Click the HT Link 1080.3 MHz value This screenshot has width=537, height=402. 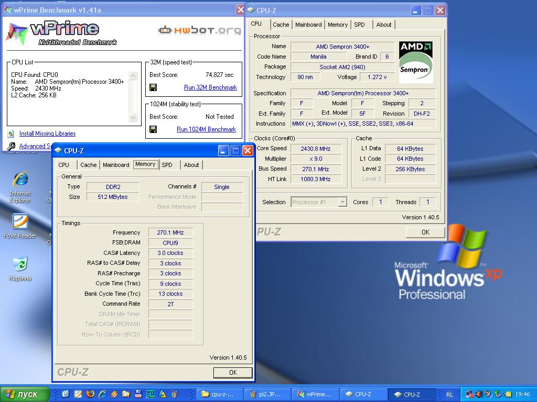[x=316, y=179]
